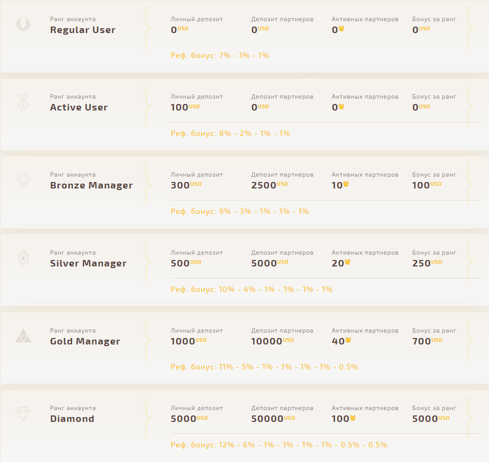Select the triangle pyramid icon for Gold Manager
This screenshot has height=462, width=489.
click(x=23, y=336)
